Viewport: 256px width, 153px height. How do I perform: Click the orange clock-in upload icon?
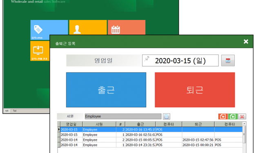coord(223,116)
